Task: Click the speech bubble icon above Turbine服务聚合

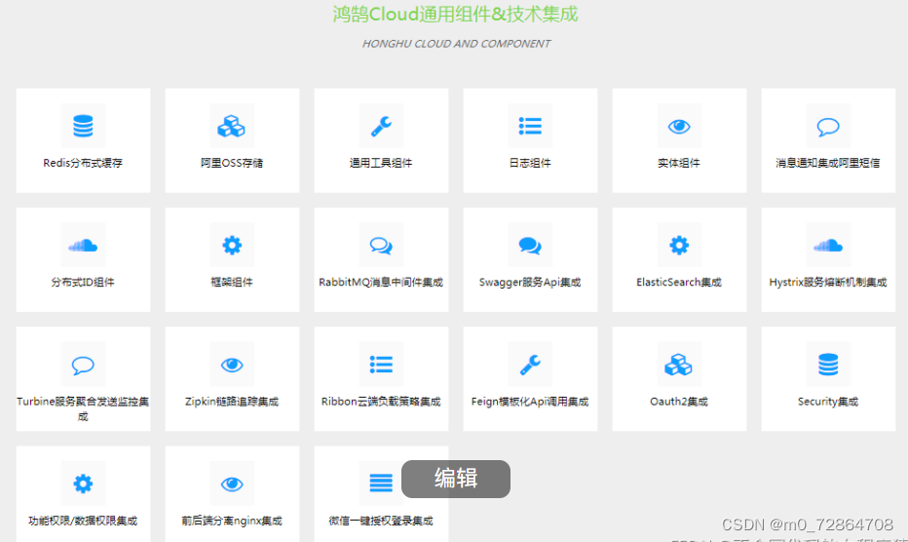Action: (x=83, y=365)
